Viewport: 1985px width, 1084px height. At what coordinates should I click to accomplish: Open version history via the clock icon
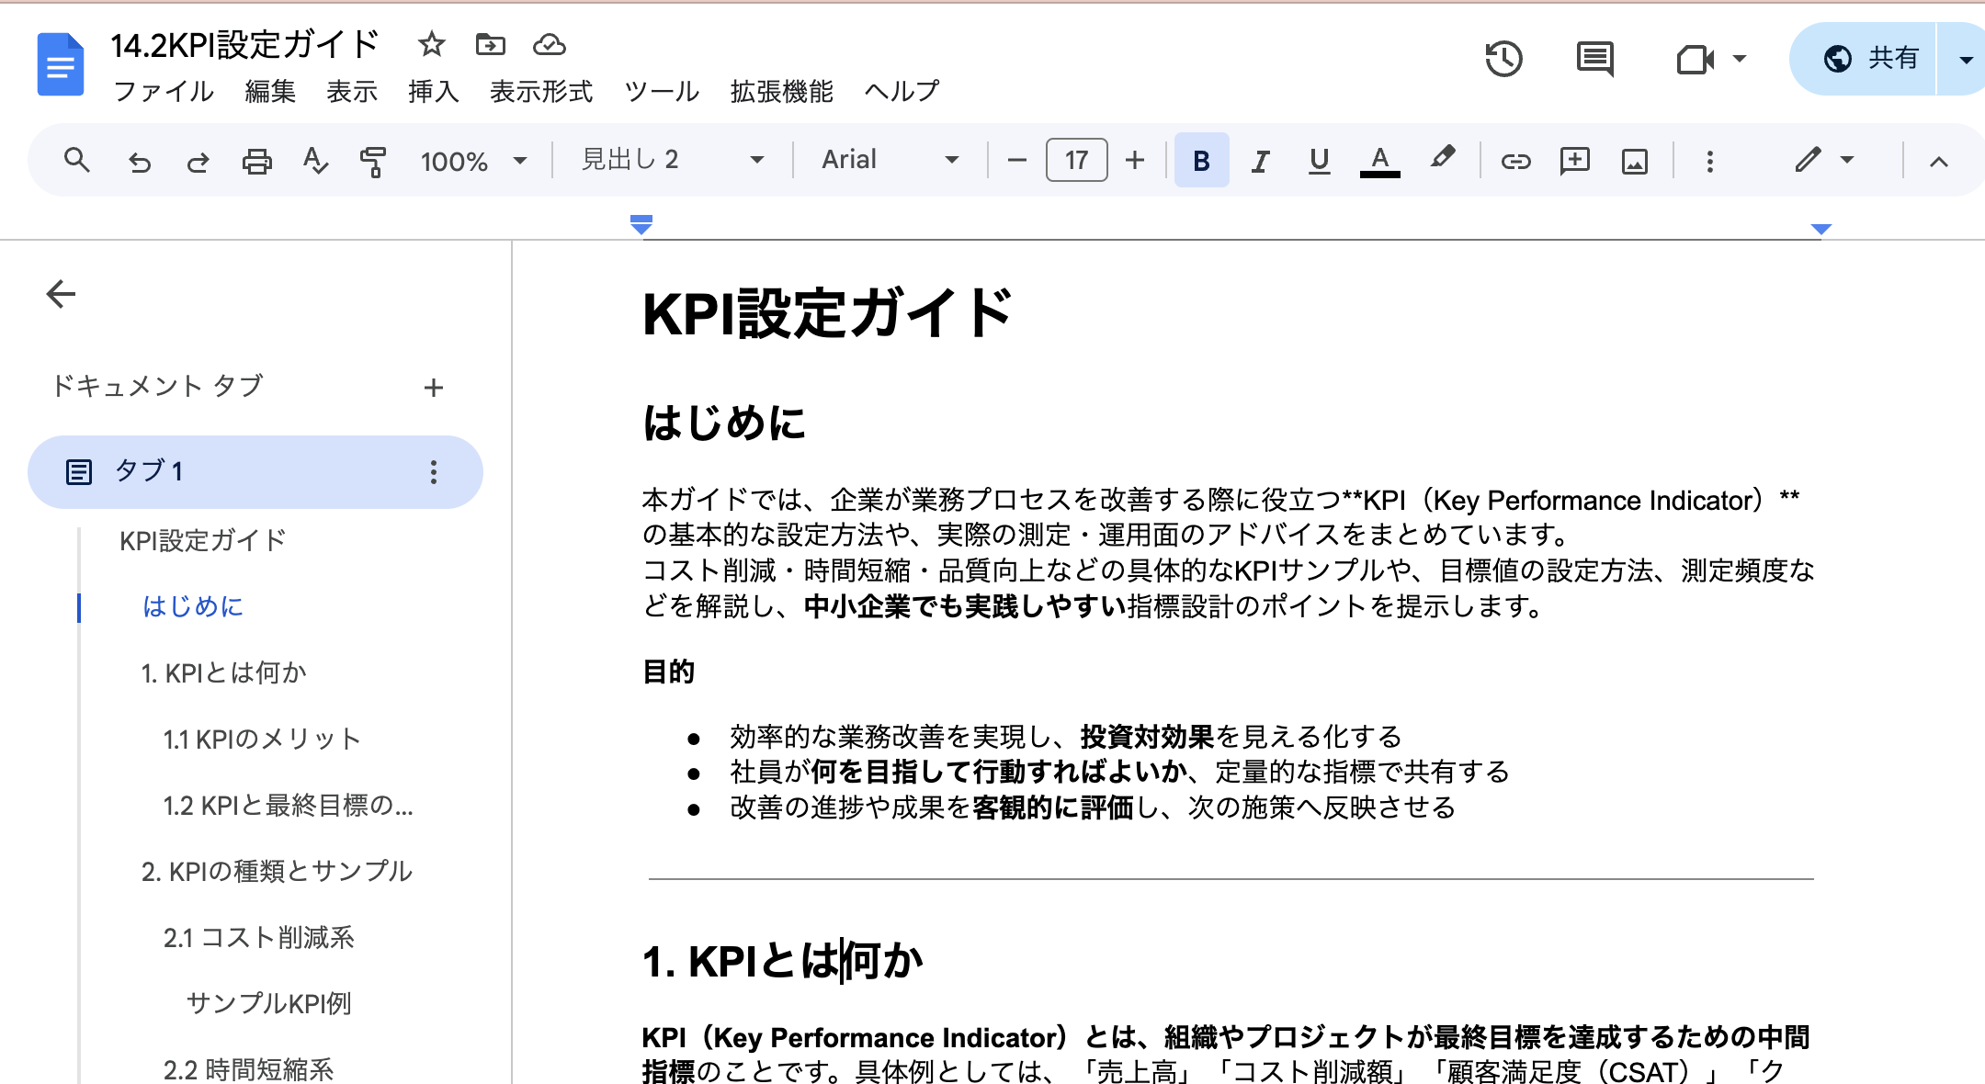[x=1504, y=60]
